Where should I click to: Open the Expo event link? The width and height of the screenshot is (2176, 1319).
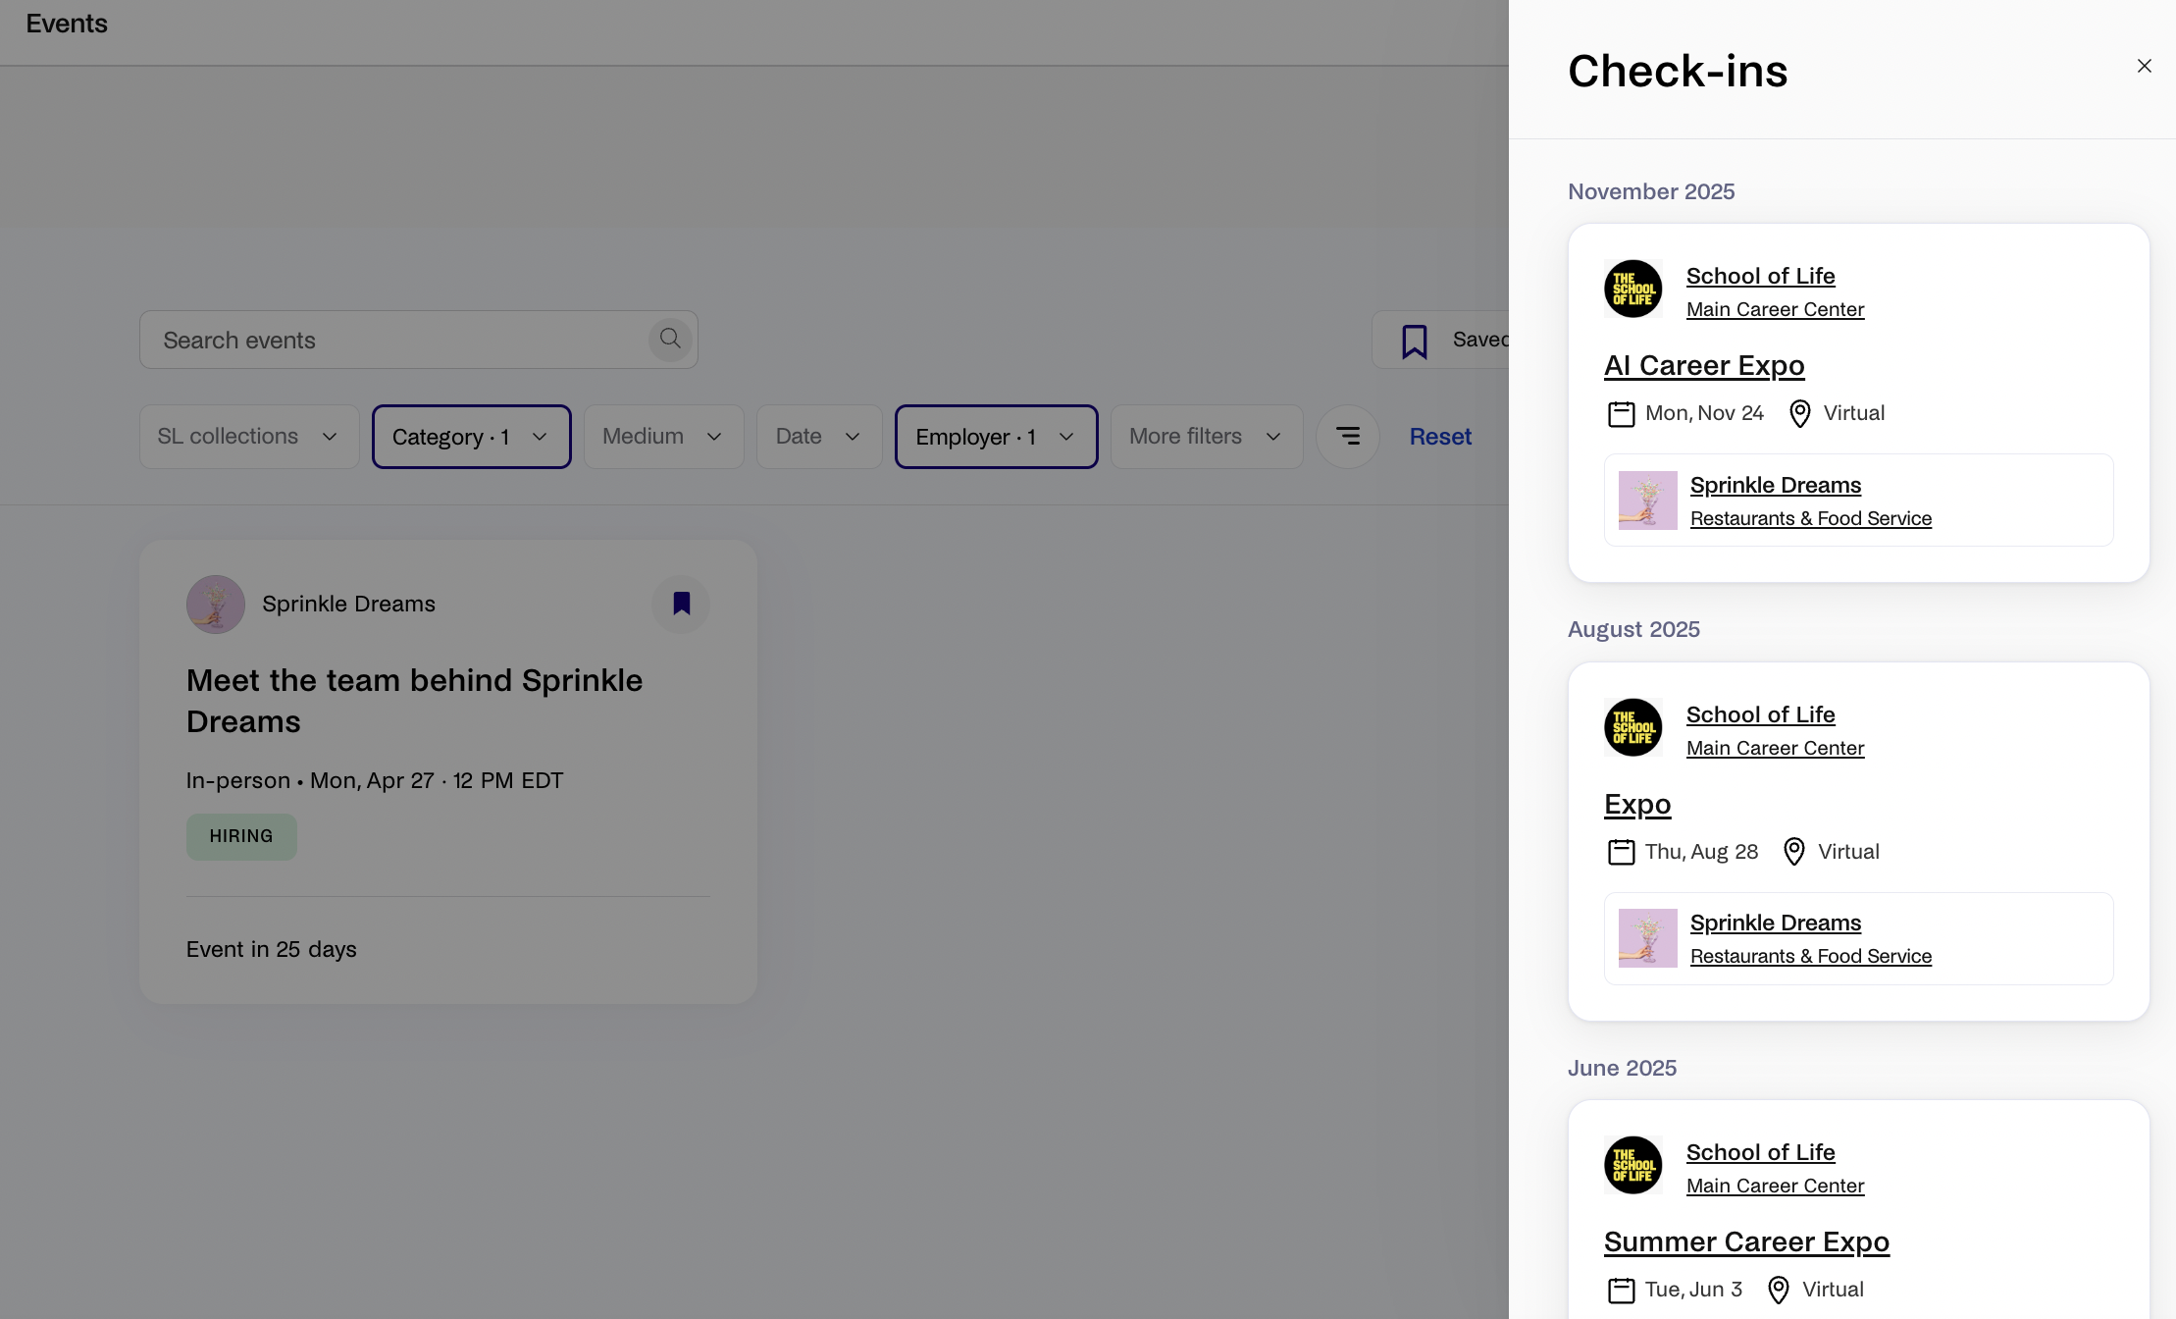pos(1637,804)
